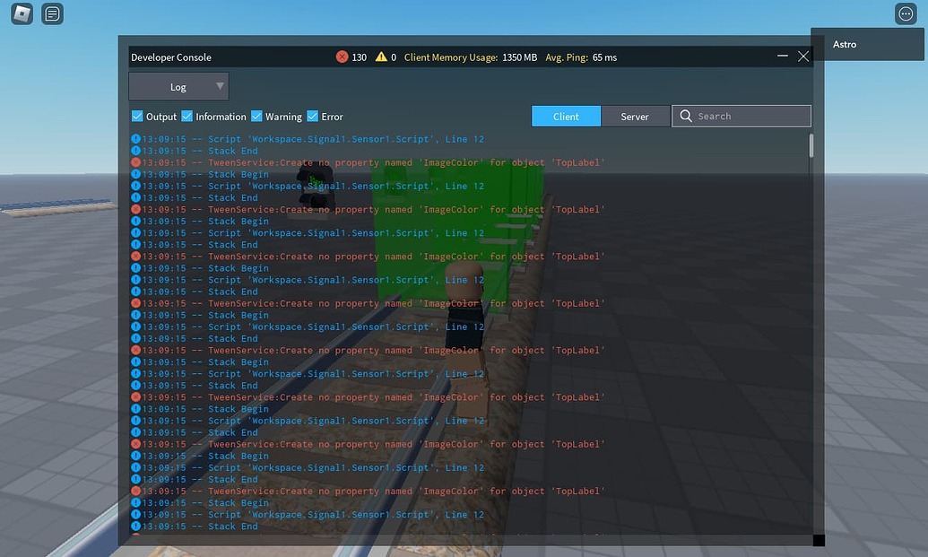
Task: Click the first 'Stack Begin' log row
Action: pyautogui.click(x=199, y=174)
